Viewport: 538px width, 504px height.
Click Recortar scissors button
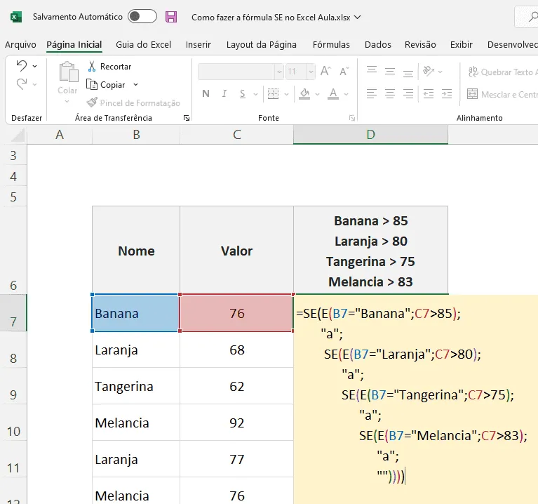click(109, 67)
